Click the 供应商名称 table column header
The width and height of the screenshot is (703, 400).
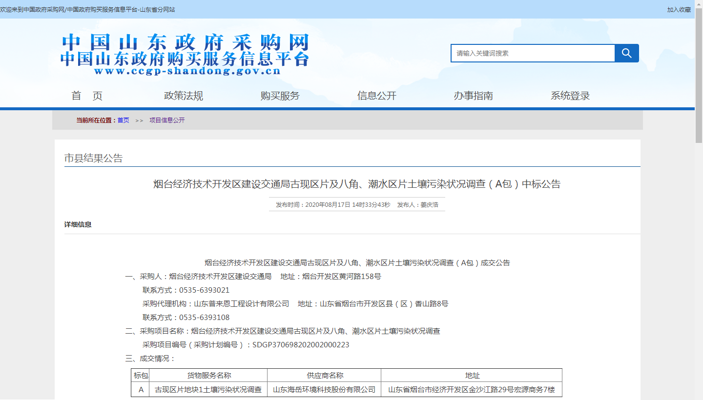(x=325, y=376)
